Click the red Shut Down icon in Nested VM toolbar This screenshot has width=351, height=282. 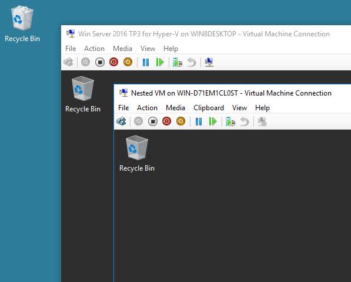pos(167,121)
